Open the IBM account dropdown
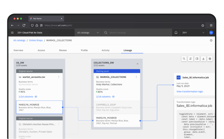This screenshot has width=224, height=139. tap(193, 33)
